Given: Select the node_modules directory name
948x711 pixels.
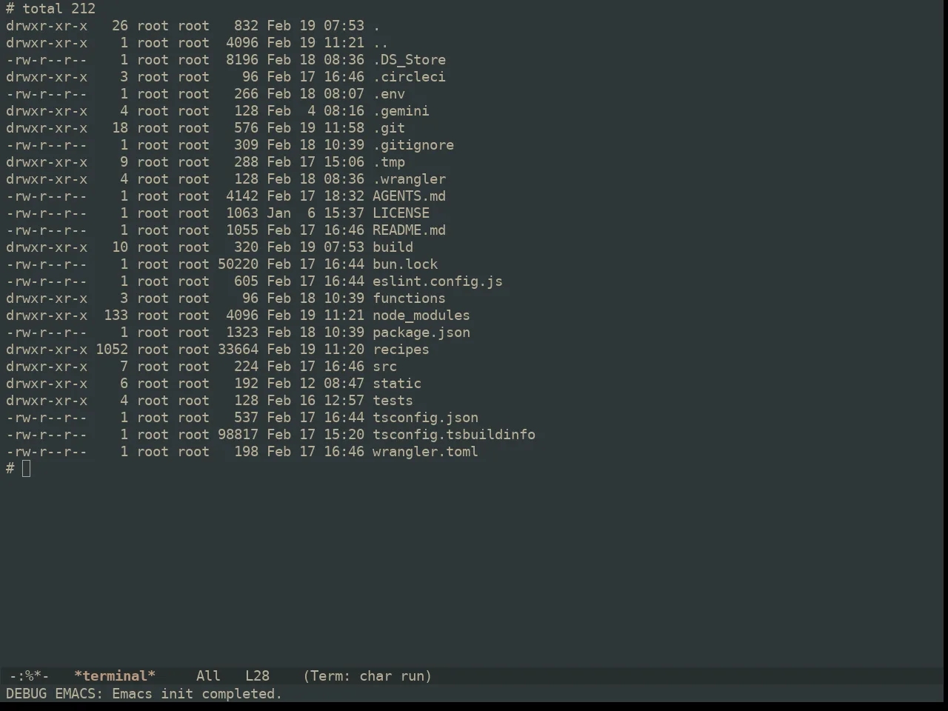Looking at the screenshot, I should [421, 316].
